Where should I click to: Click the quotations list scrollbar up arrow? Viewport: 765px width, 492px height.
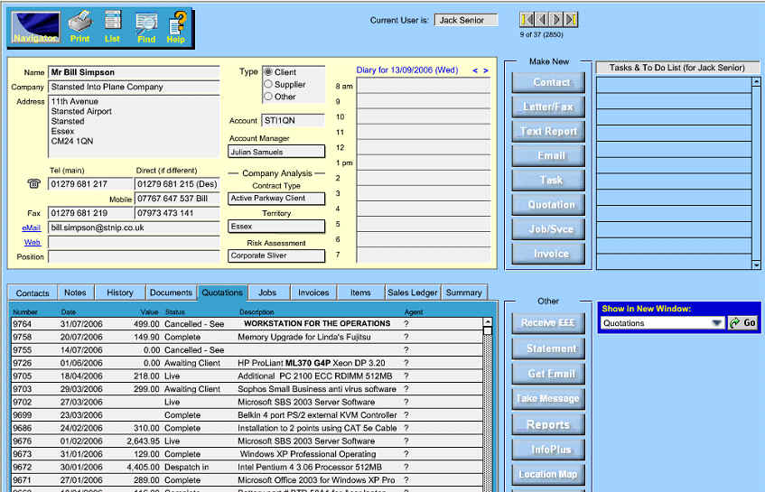click(x=488, y=321)
